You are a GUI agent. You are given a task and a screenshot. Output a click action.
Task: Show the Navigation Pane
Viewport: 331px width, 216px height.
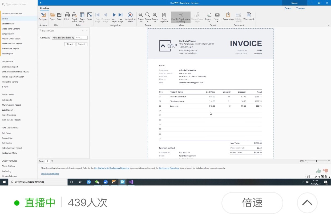tap(130, 18)
